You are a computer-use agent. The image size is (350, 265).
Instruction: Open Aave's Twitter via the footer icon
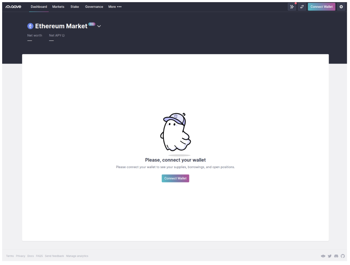tap(329, 256)
